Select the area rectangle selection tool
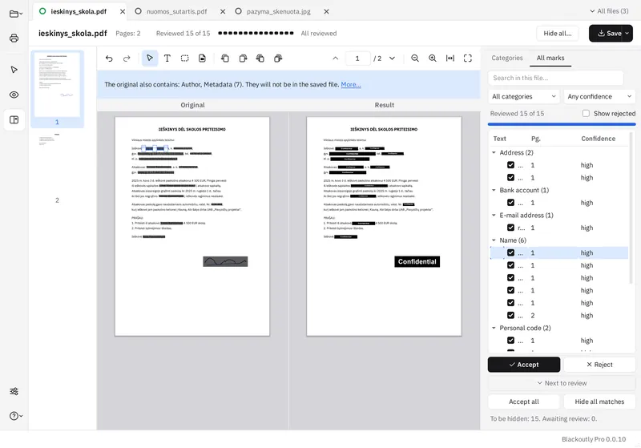Screen dimensions: 641x448 click(x=185, y=59)
